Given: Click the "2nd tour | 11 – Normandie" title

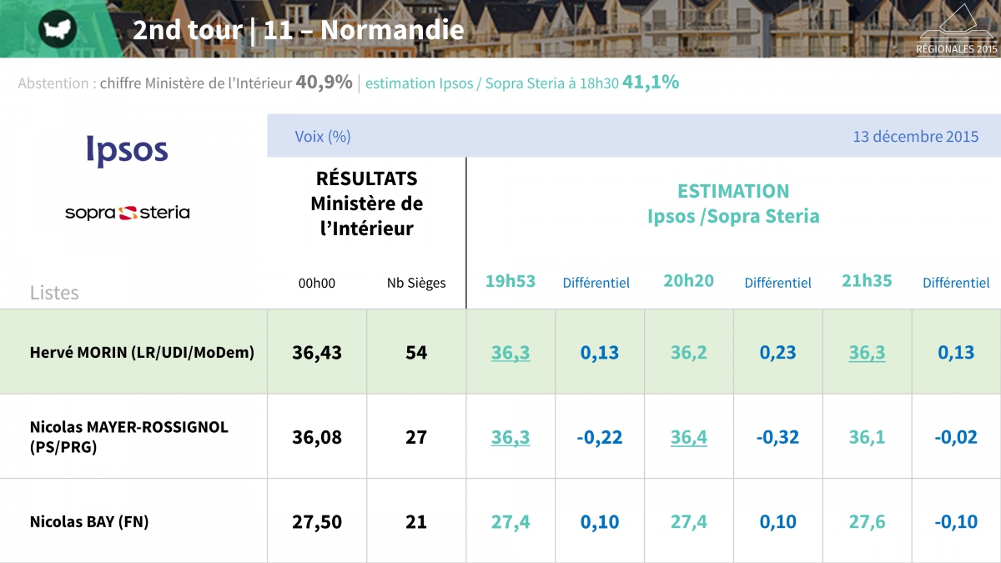Looking at the screenshot, I should click(298, 31).
